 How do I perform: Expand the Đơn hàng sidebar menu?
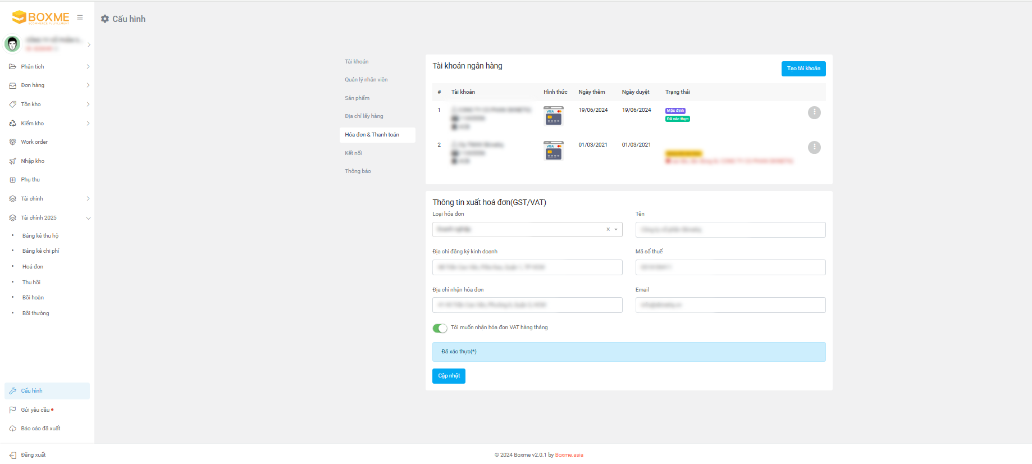pos(88,85)
